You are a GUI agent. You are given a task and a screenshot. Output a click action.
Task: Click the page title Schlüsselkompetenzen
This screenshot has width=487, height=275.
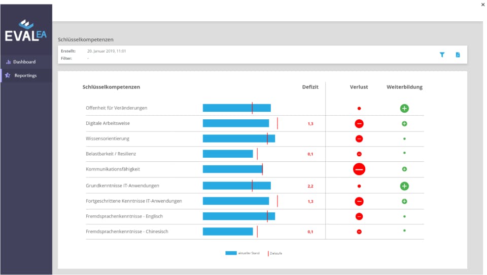click(x=85, y=39)
